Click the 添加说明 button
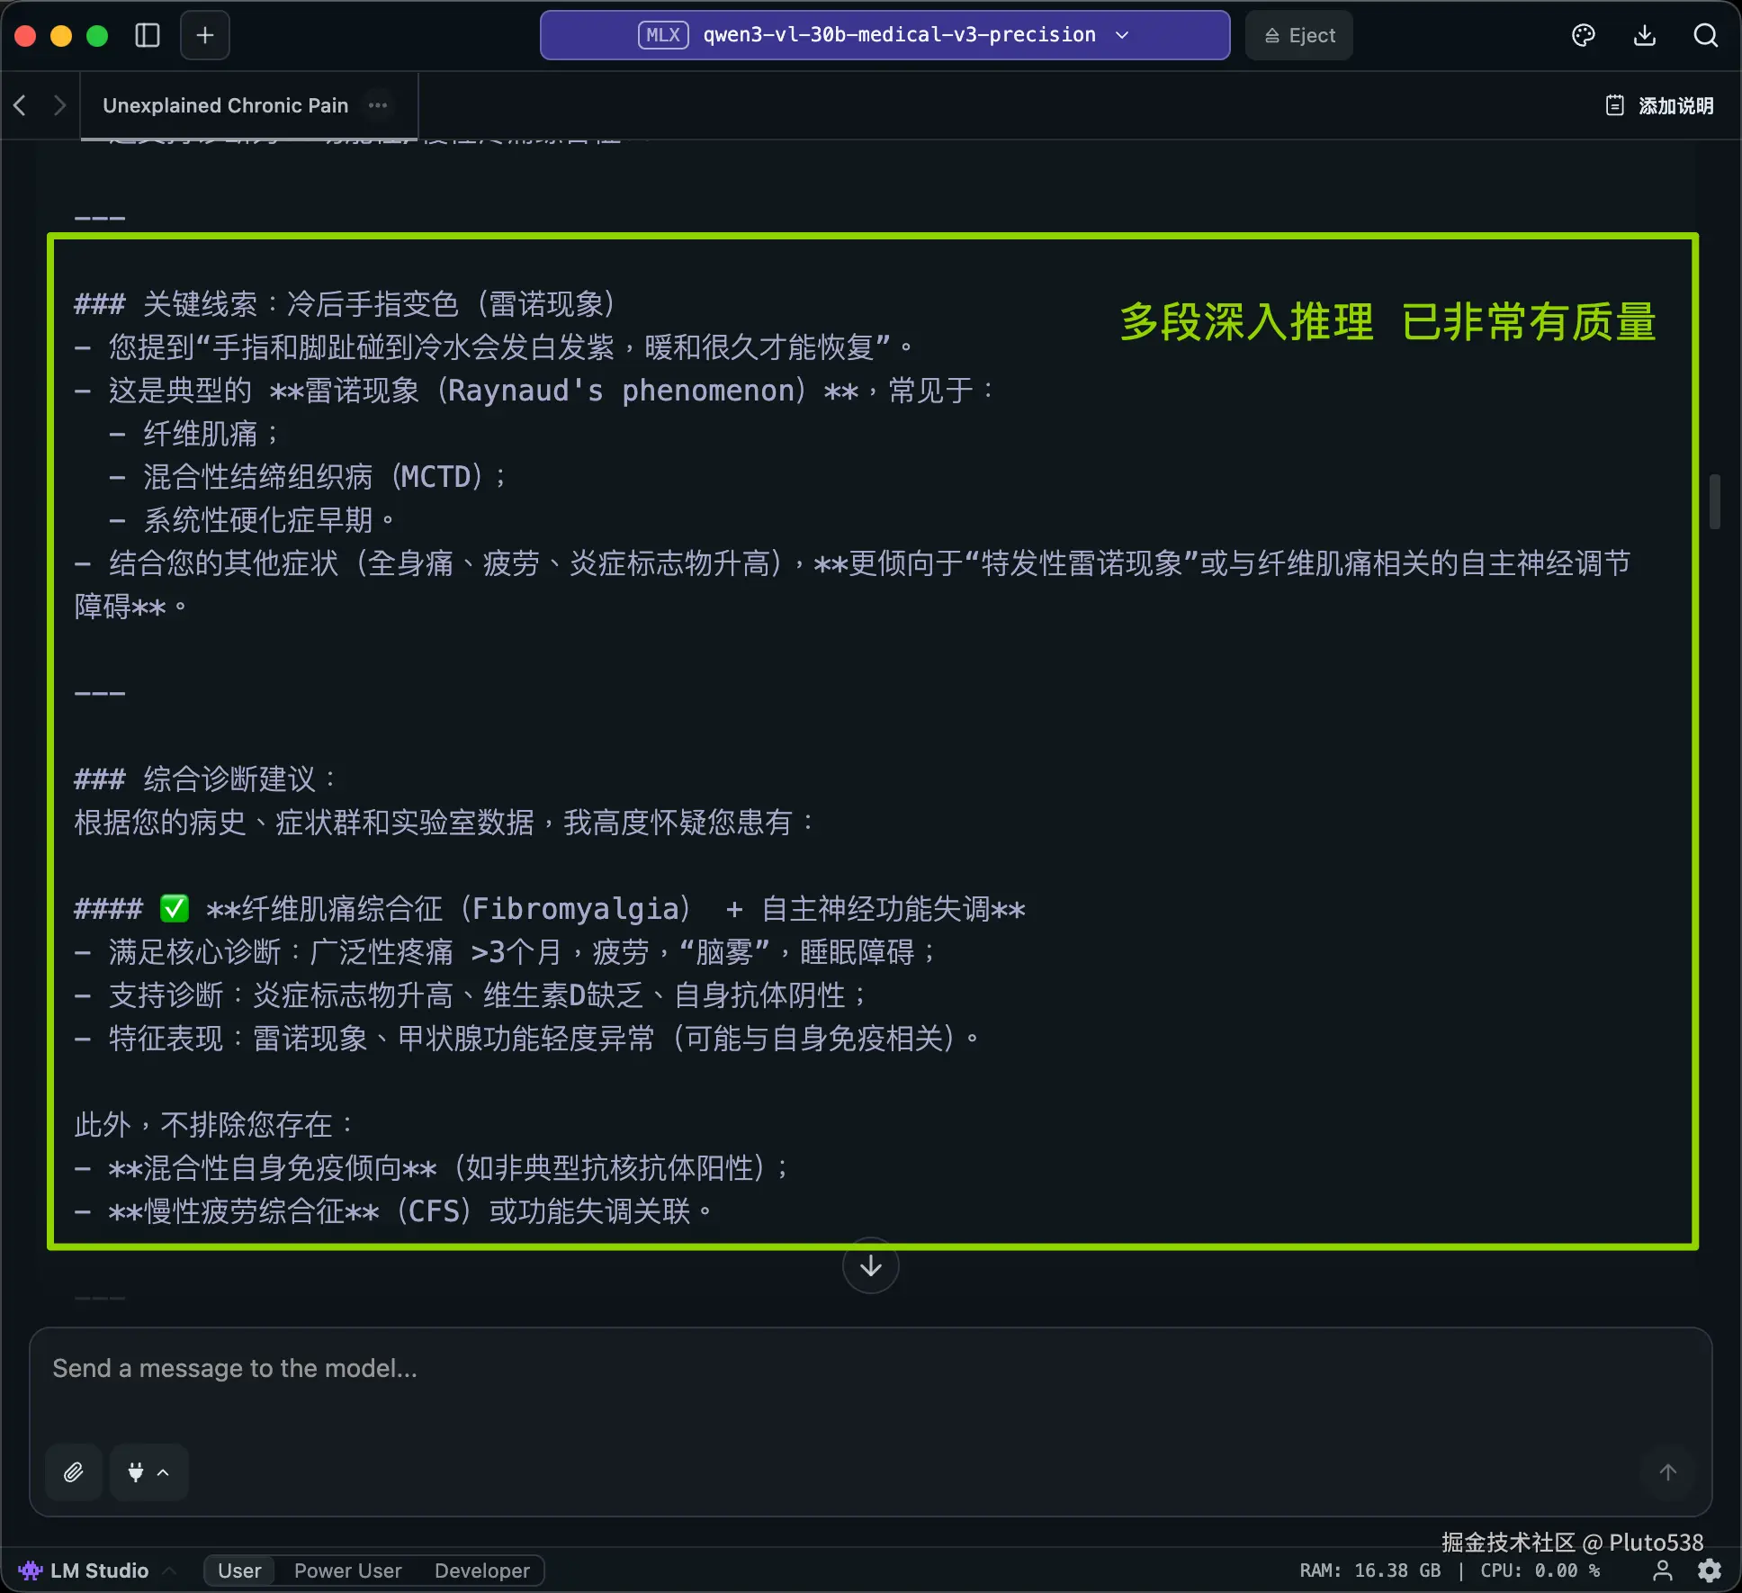 tap(1660, 105)
